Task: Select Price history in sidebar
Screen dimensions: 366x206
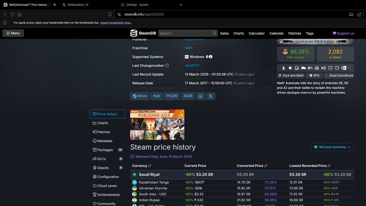Action: click(107, 114)
